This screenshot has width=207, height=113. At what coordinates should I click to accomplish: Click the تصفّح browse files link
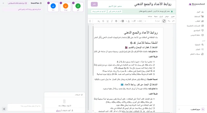point(58,111)
